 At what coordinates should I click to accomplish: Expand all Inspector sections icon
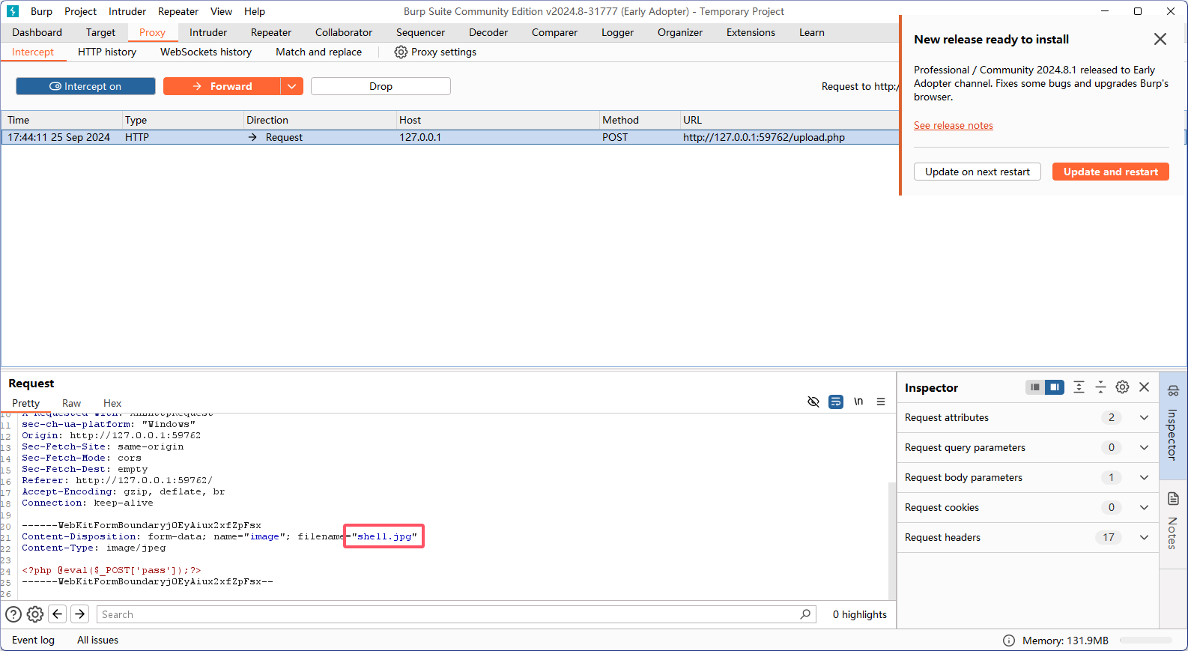(1079, 387)
